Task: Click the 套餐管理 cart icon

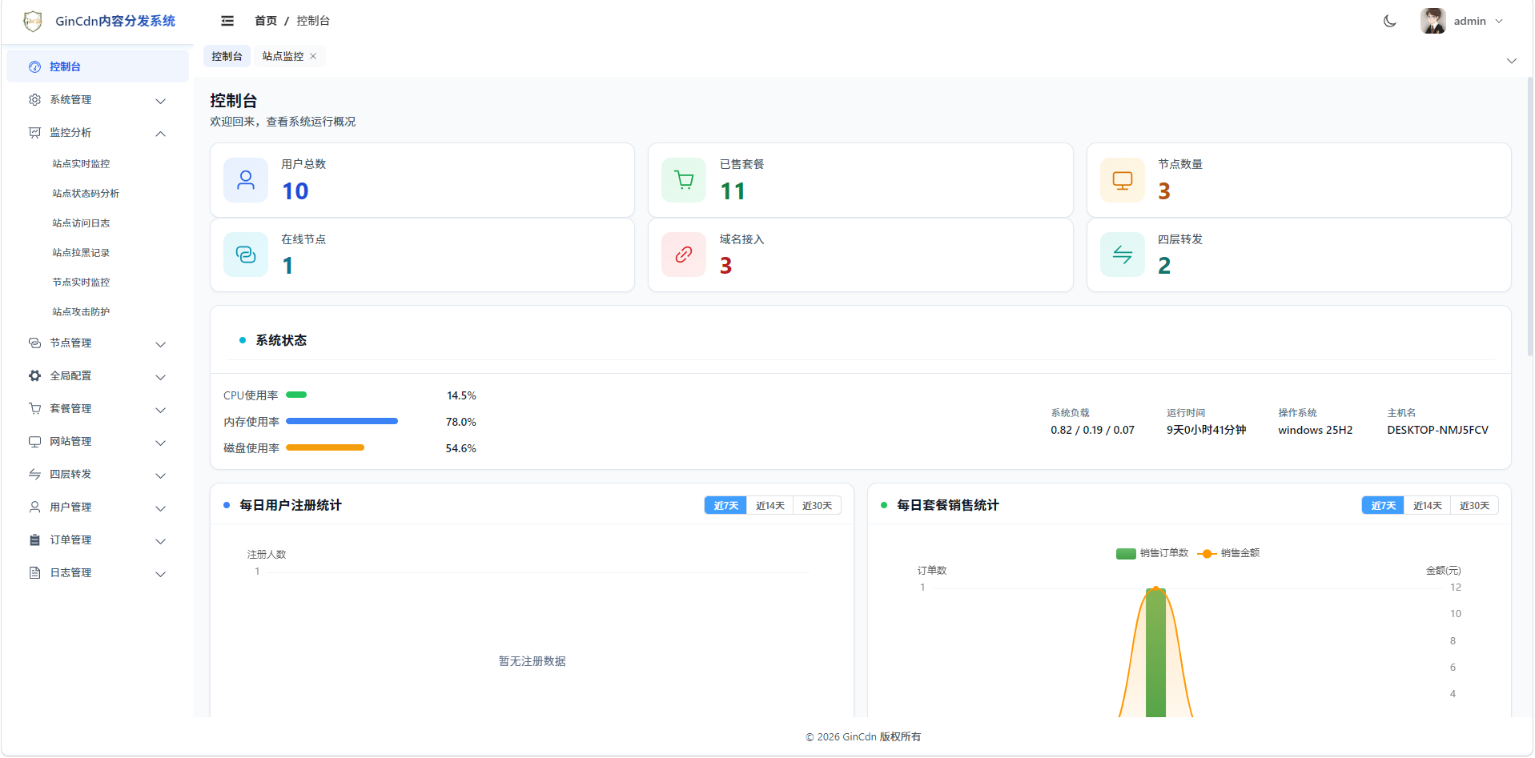Action: click(x=34, y=409)
